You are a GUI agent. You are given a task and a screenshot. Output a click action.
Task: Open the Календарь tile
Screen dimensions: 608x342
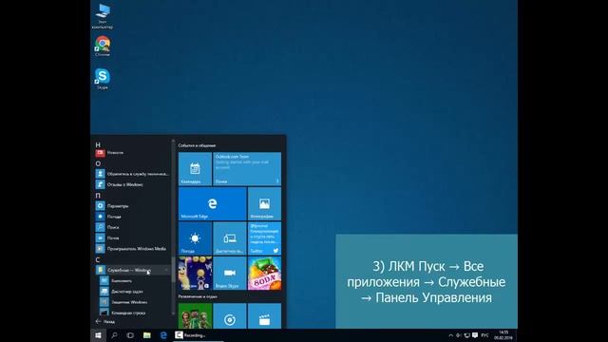pyautogui.click(x=195, y=169)
